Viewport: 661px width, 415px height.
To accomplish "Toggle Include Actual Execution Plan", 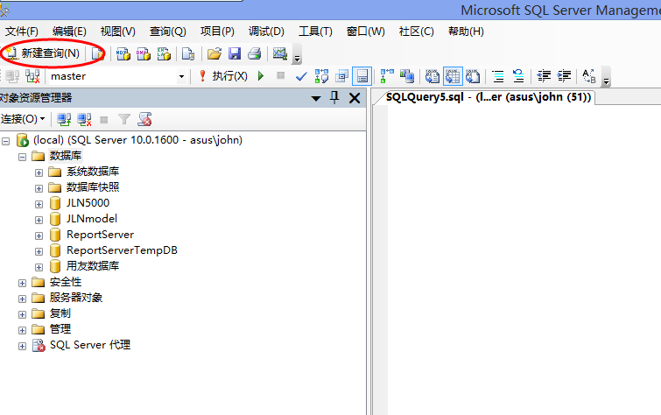I will tap(387, 76).
